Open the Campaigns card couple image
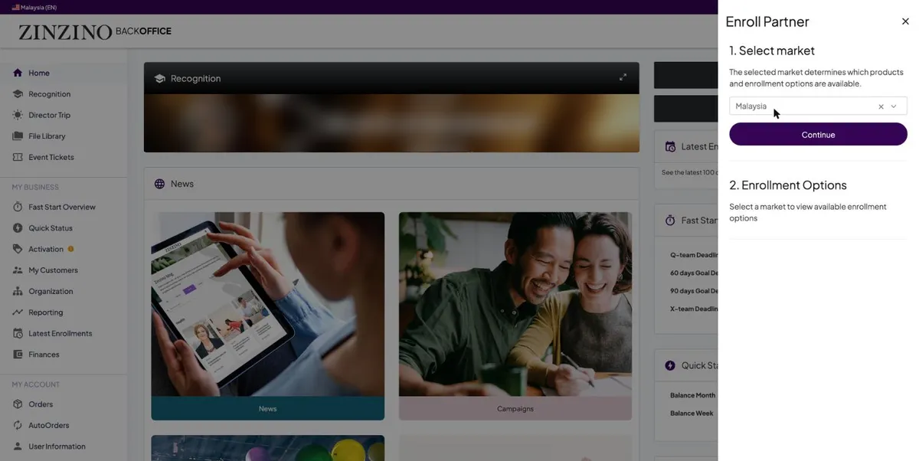The image size is (919, 461). tap(515, 304)
